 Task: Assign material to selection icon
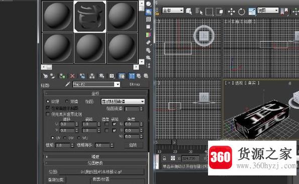pyautogui.click(x=62, y=76)
